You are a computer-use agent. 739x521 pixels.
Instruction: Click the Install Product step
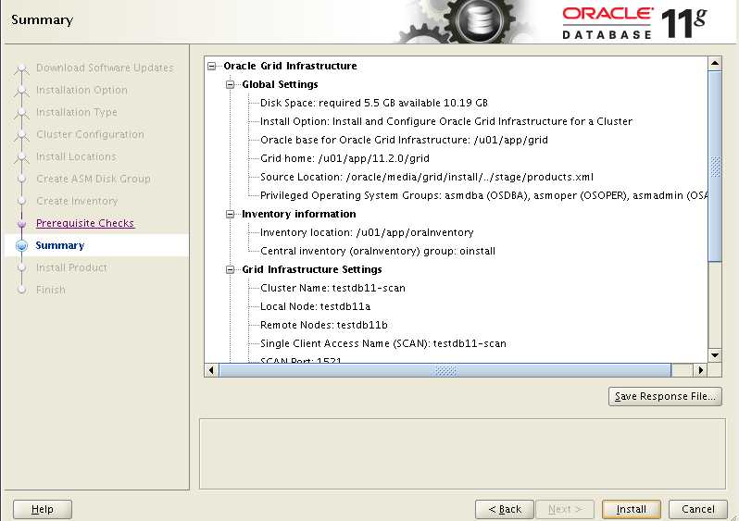[71, 267]
